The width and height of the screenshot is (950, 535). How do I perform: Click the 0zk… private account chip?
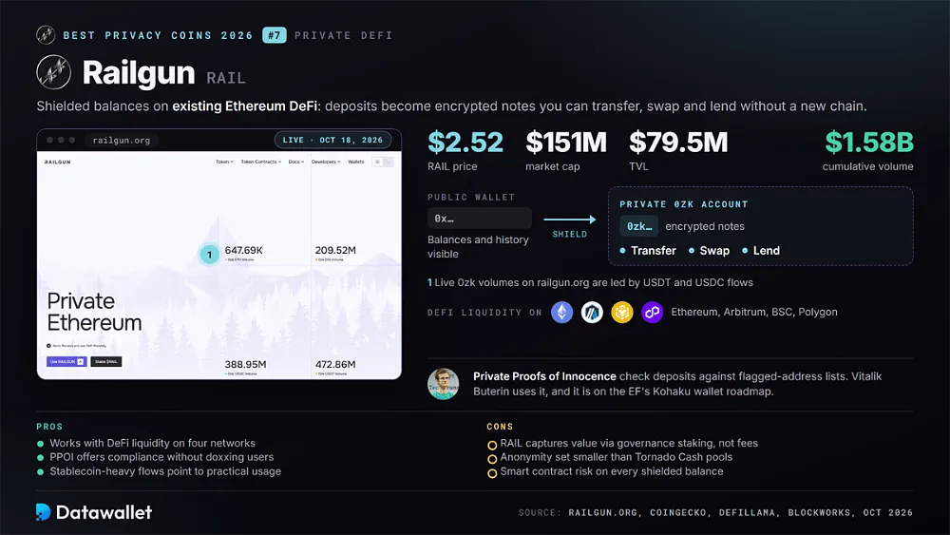click(x=639, y=226)
